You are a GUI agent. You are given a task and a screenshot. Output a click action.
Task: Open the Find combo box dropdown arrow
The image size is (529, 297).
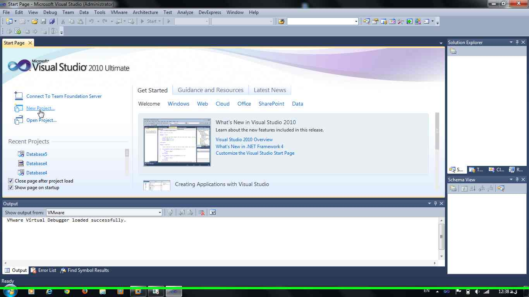point(356,22)
